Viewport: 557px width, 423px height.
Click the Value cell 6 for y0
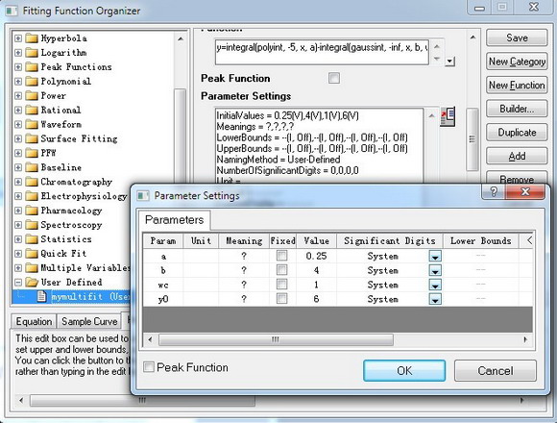click(316, 299)
